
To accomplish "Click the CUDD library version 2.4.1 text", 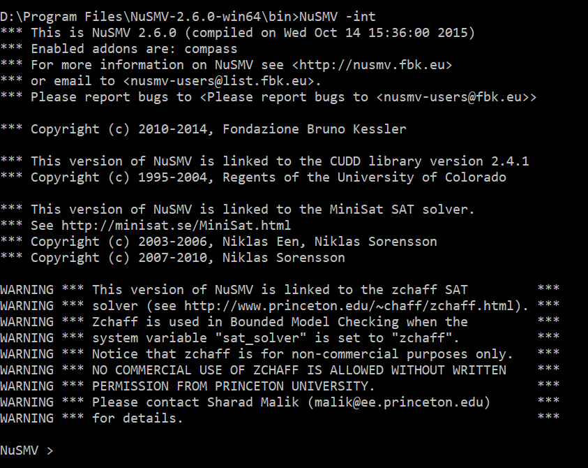I will click(430, 161).
